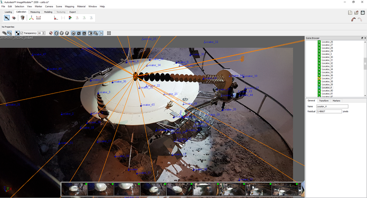The width and height of the screenshot is (367, 198).
Task: Click the Locator_4 name field
Action: tap(332, 106)
